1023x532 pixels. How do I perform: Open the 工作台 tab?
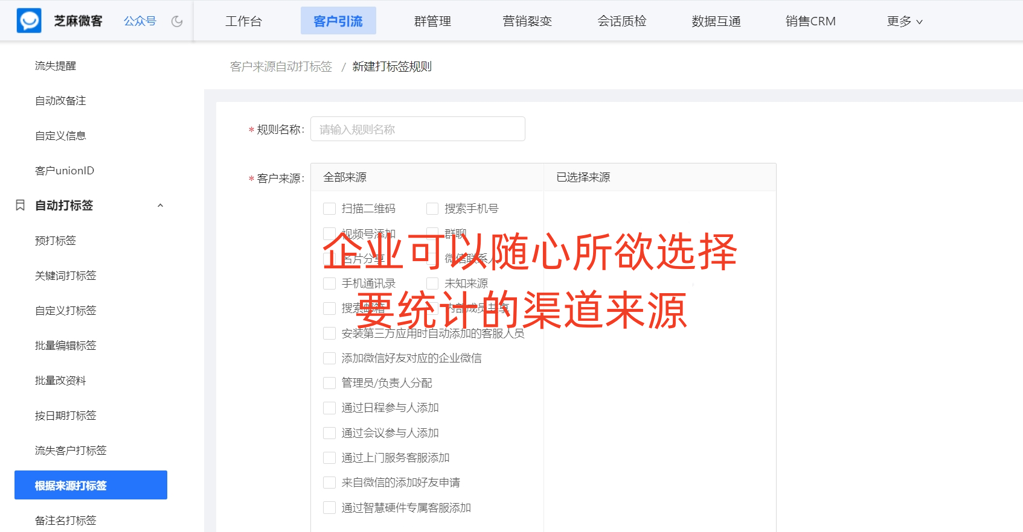point(243,21)
